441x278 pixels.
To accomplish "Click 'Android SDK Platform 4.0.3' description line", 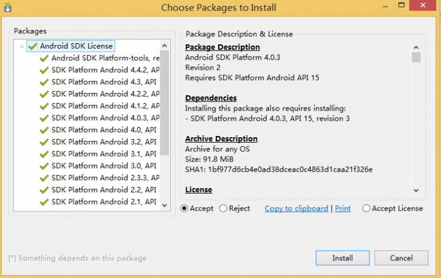I will coord(233,57).
